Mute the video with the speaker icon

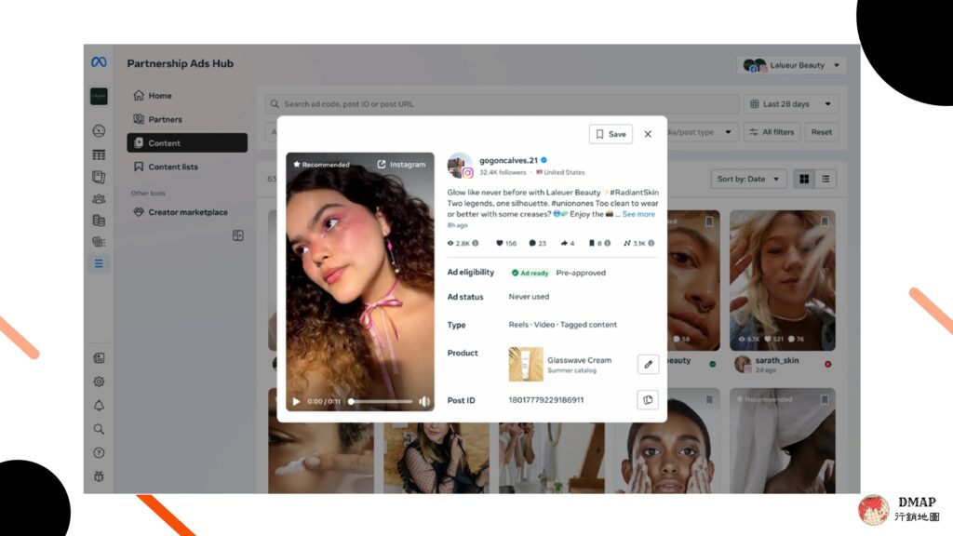click(x=424, y=401)
